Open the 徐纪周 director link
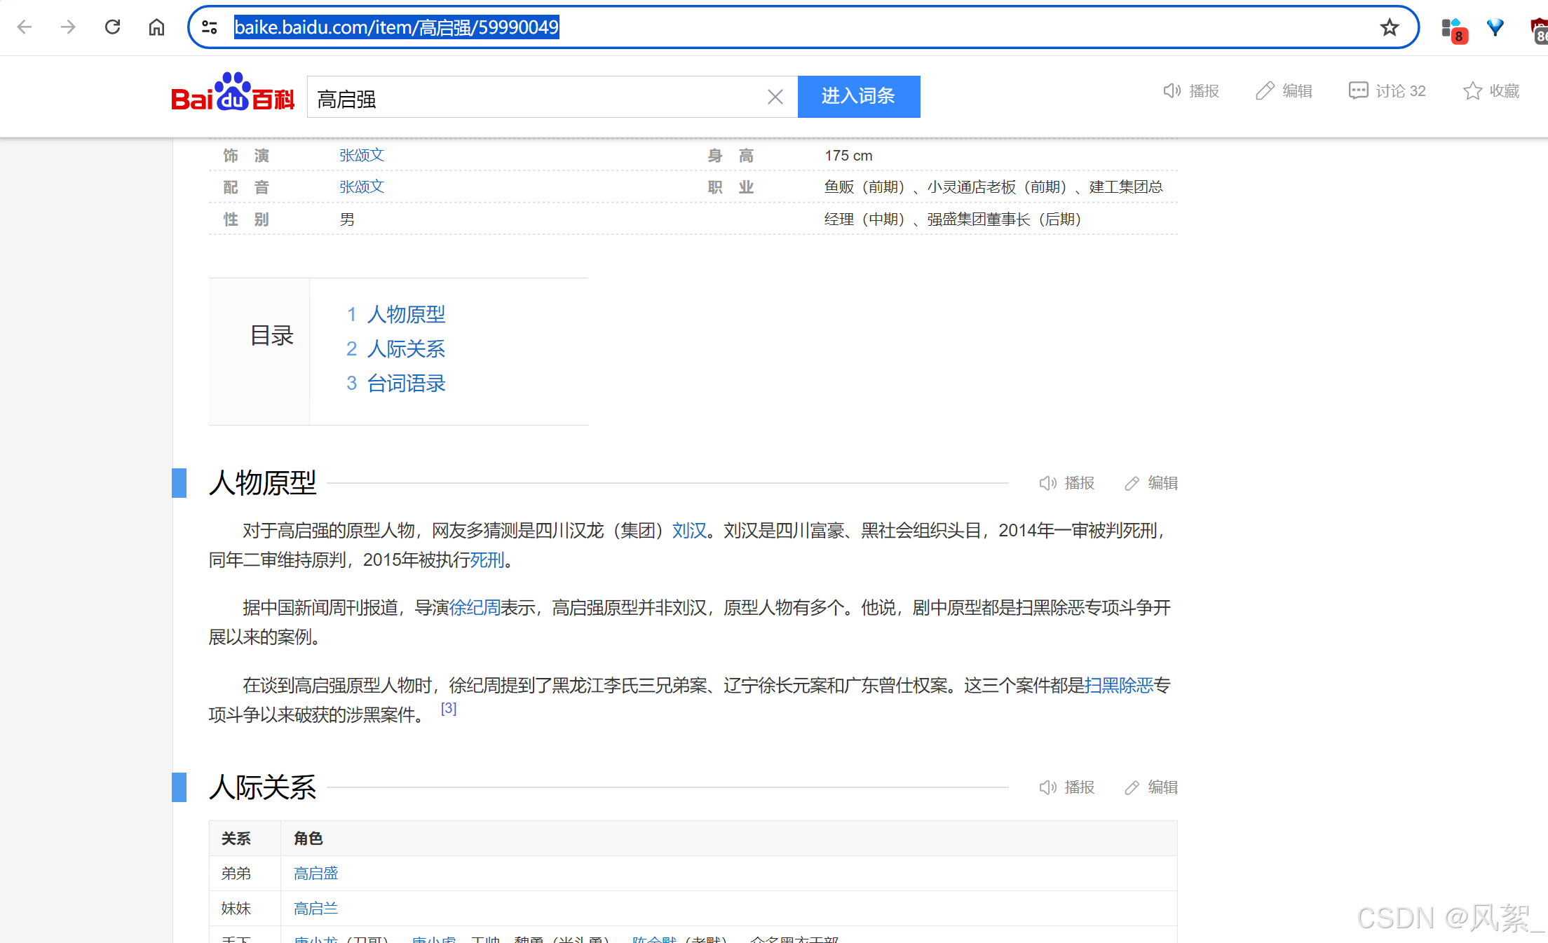 click(x=475, y=608)
